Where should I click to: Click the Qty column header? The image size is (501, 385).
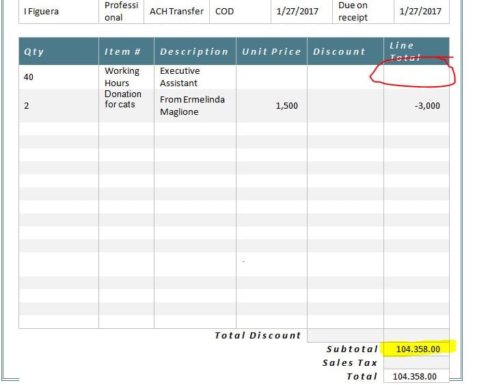point(59,51)
